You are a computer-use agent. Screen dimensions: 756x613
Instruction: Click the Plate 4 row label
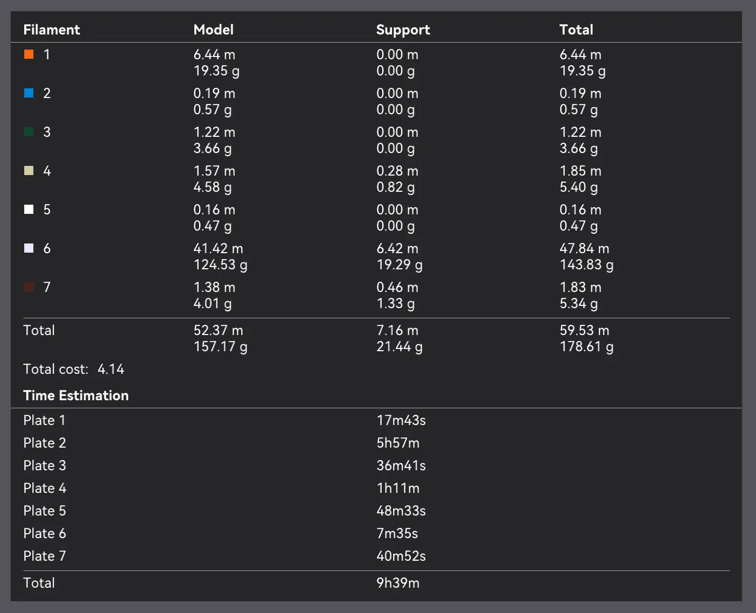[44, 488]
